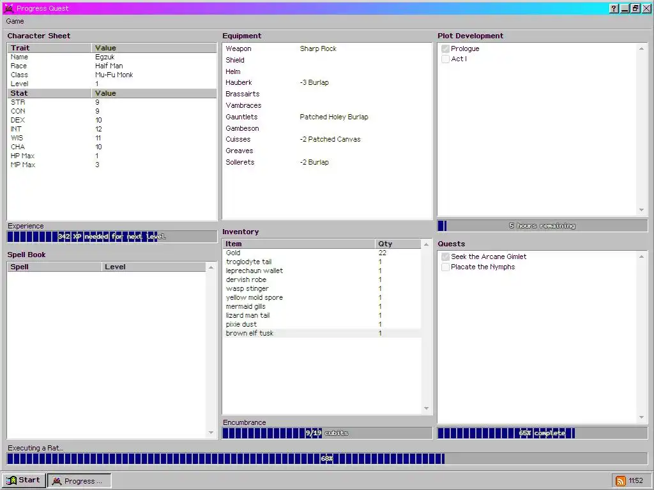Click the Spell column header

pos(54,267)
